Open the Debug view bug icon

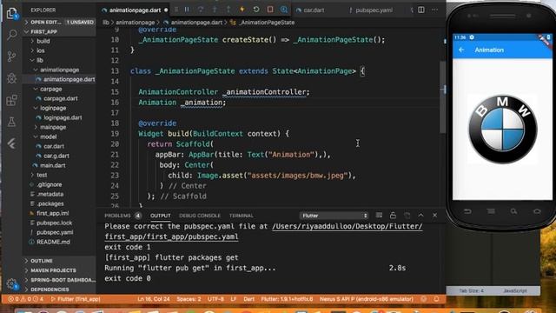(11, 78)
